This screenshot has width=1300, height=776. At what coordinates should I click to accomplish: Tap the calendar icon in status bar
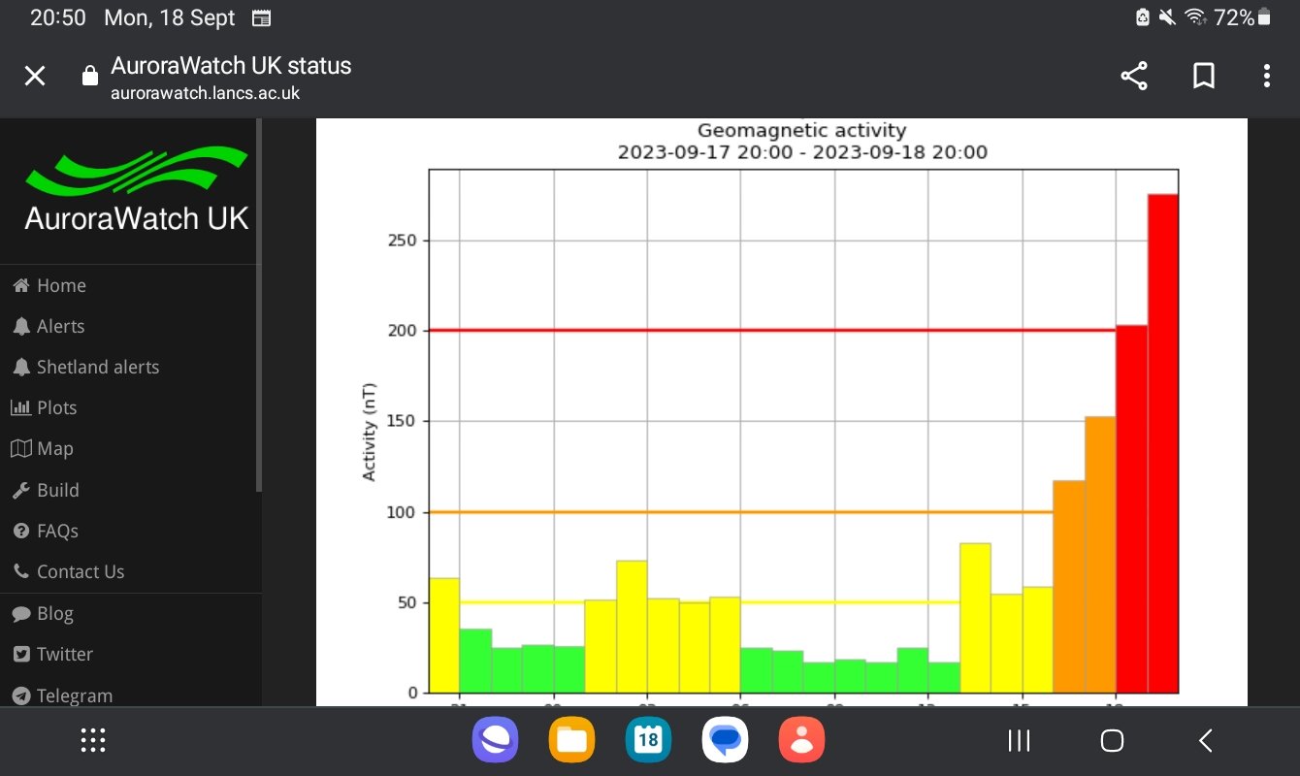coord(261,17)
